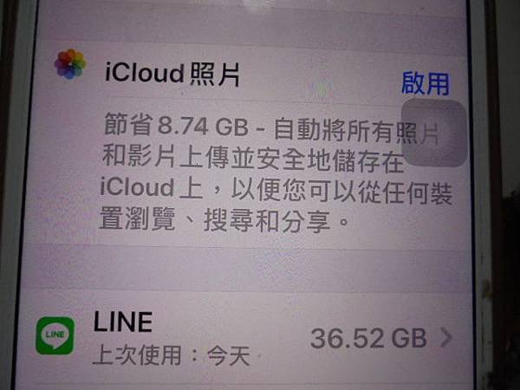Tap the iCloud Photos rainbow flower icon

point(70,64)
